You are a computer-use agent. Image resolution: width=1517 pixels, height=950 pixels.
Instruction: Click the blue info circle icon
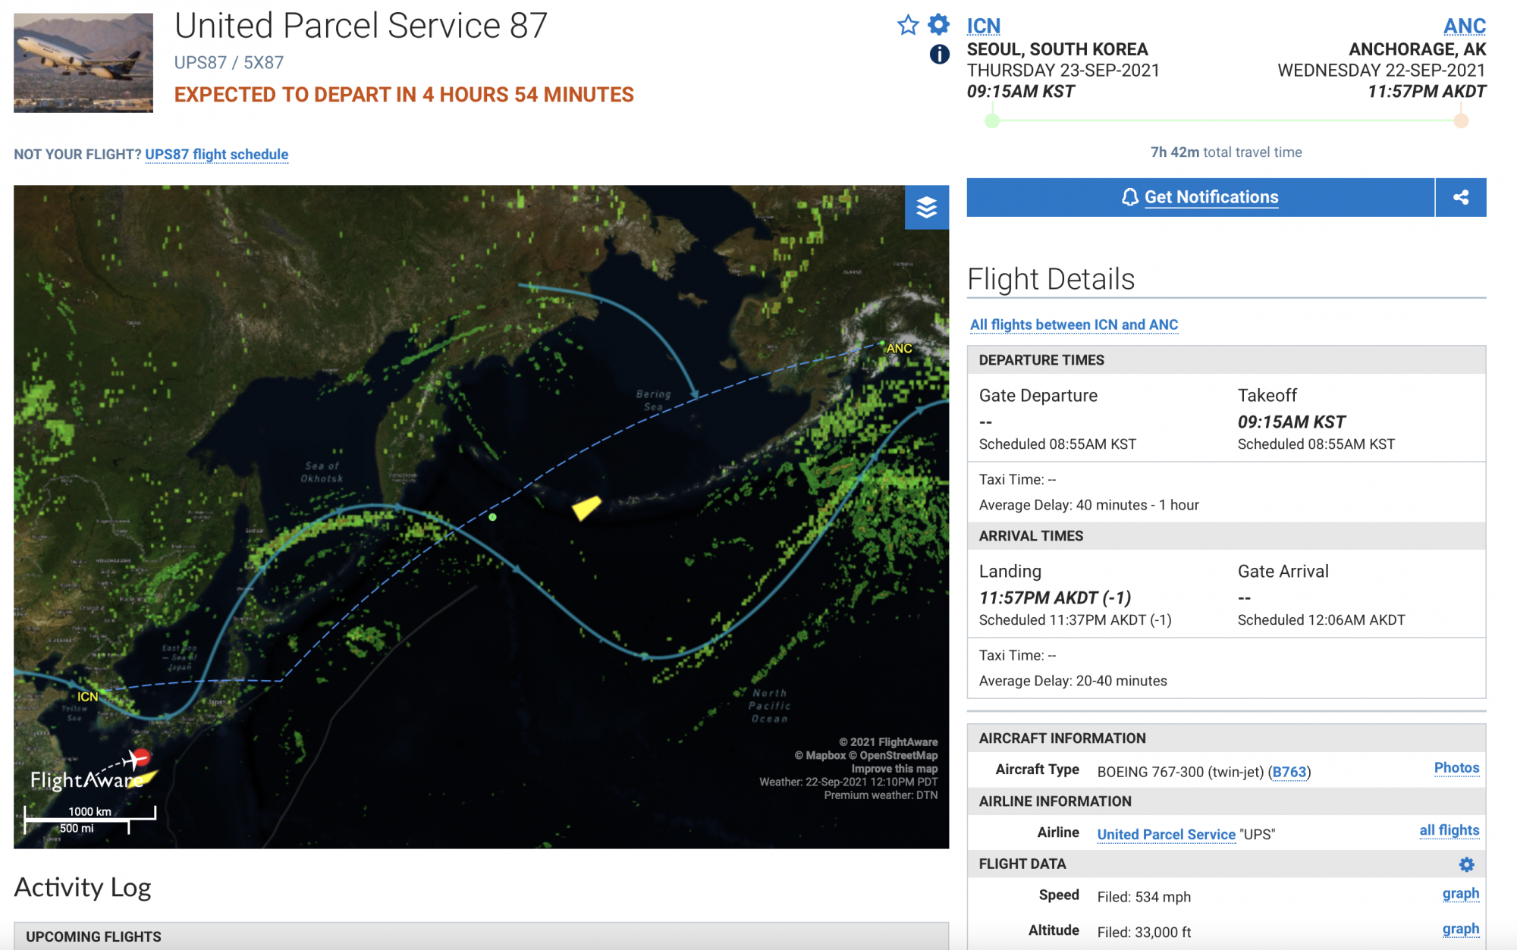point(939,54)
